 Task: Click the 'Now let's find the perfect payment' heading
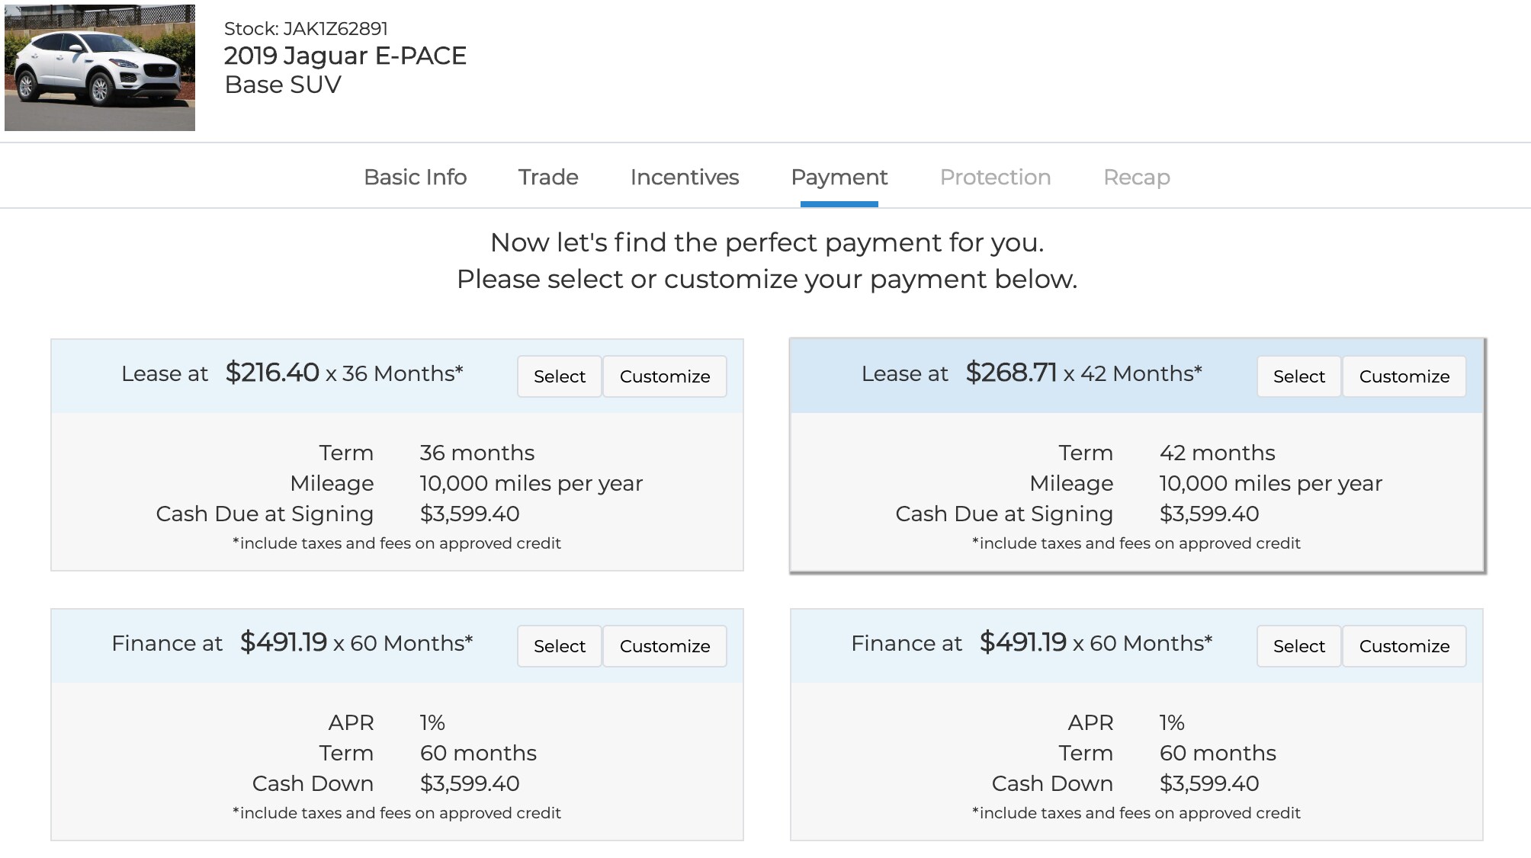767,242
